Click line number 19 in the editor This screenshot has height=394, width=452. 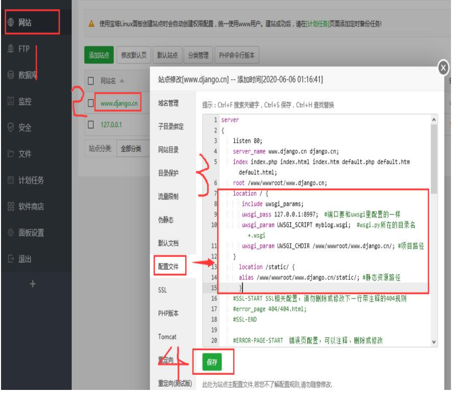click(214, 330)
